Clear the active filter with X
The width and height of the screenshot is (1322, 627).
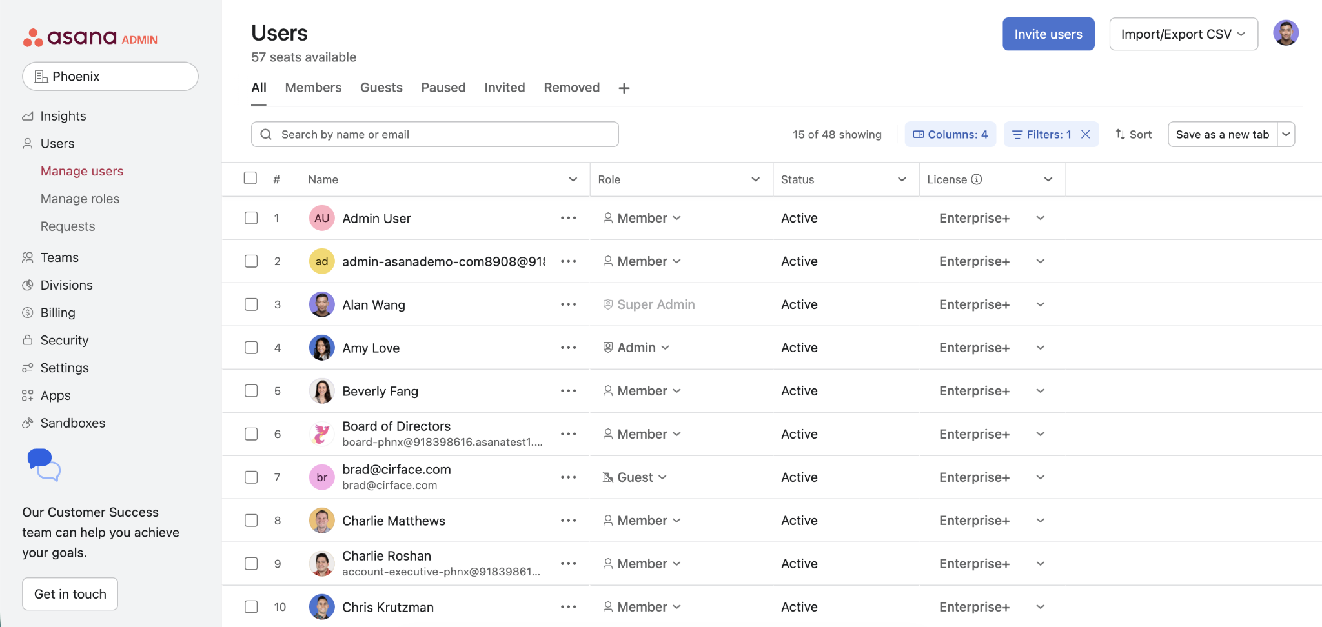[x=1086, y=134]
